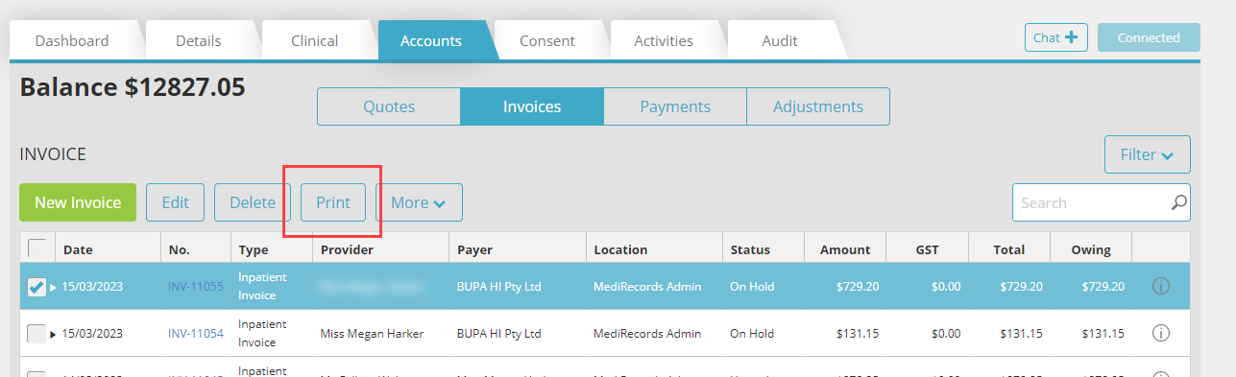
Task: Open the Activities tab
Action: pyautogui.click(x=664, y=40)
